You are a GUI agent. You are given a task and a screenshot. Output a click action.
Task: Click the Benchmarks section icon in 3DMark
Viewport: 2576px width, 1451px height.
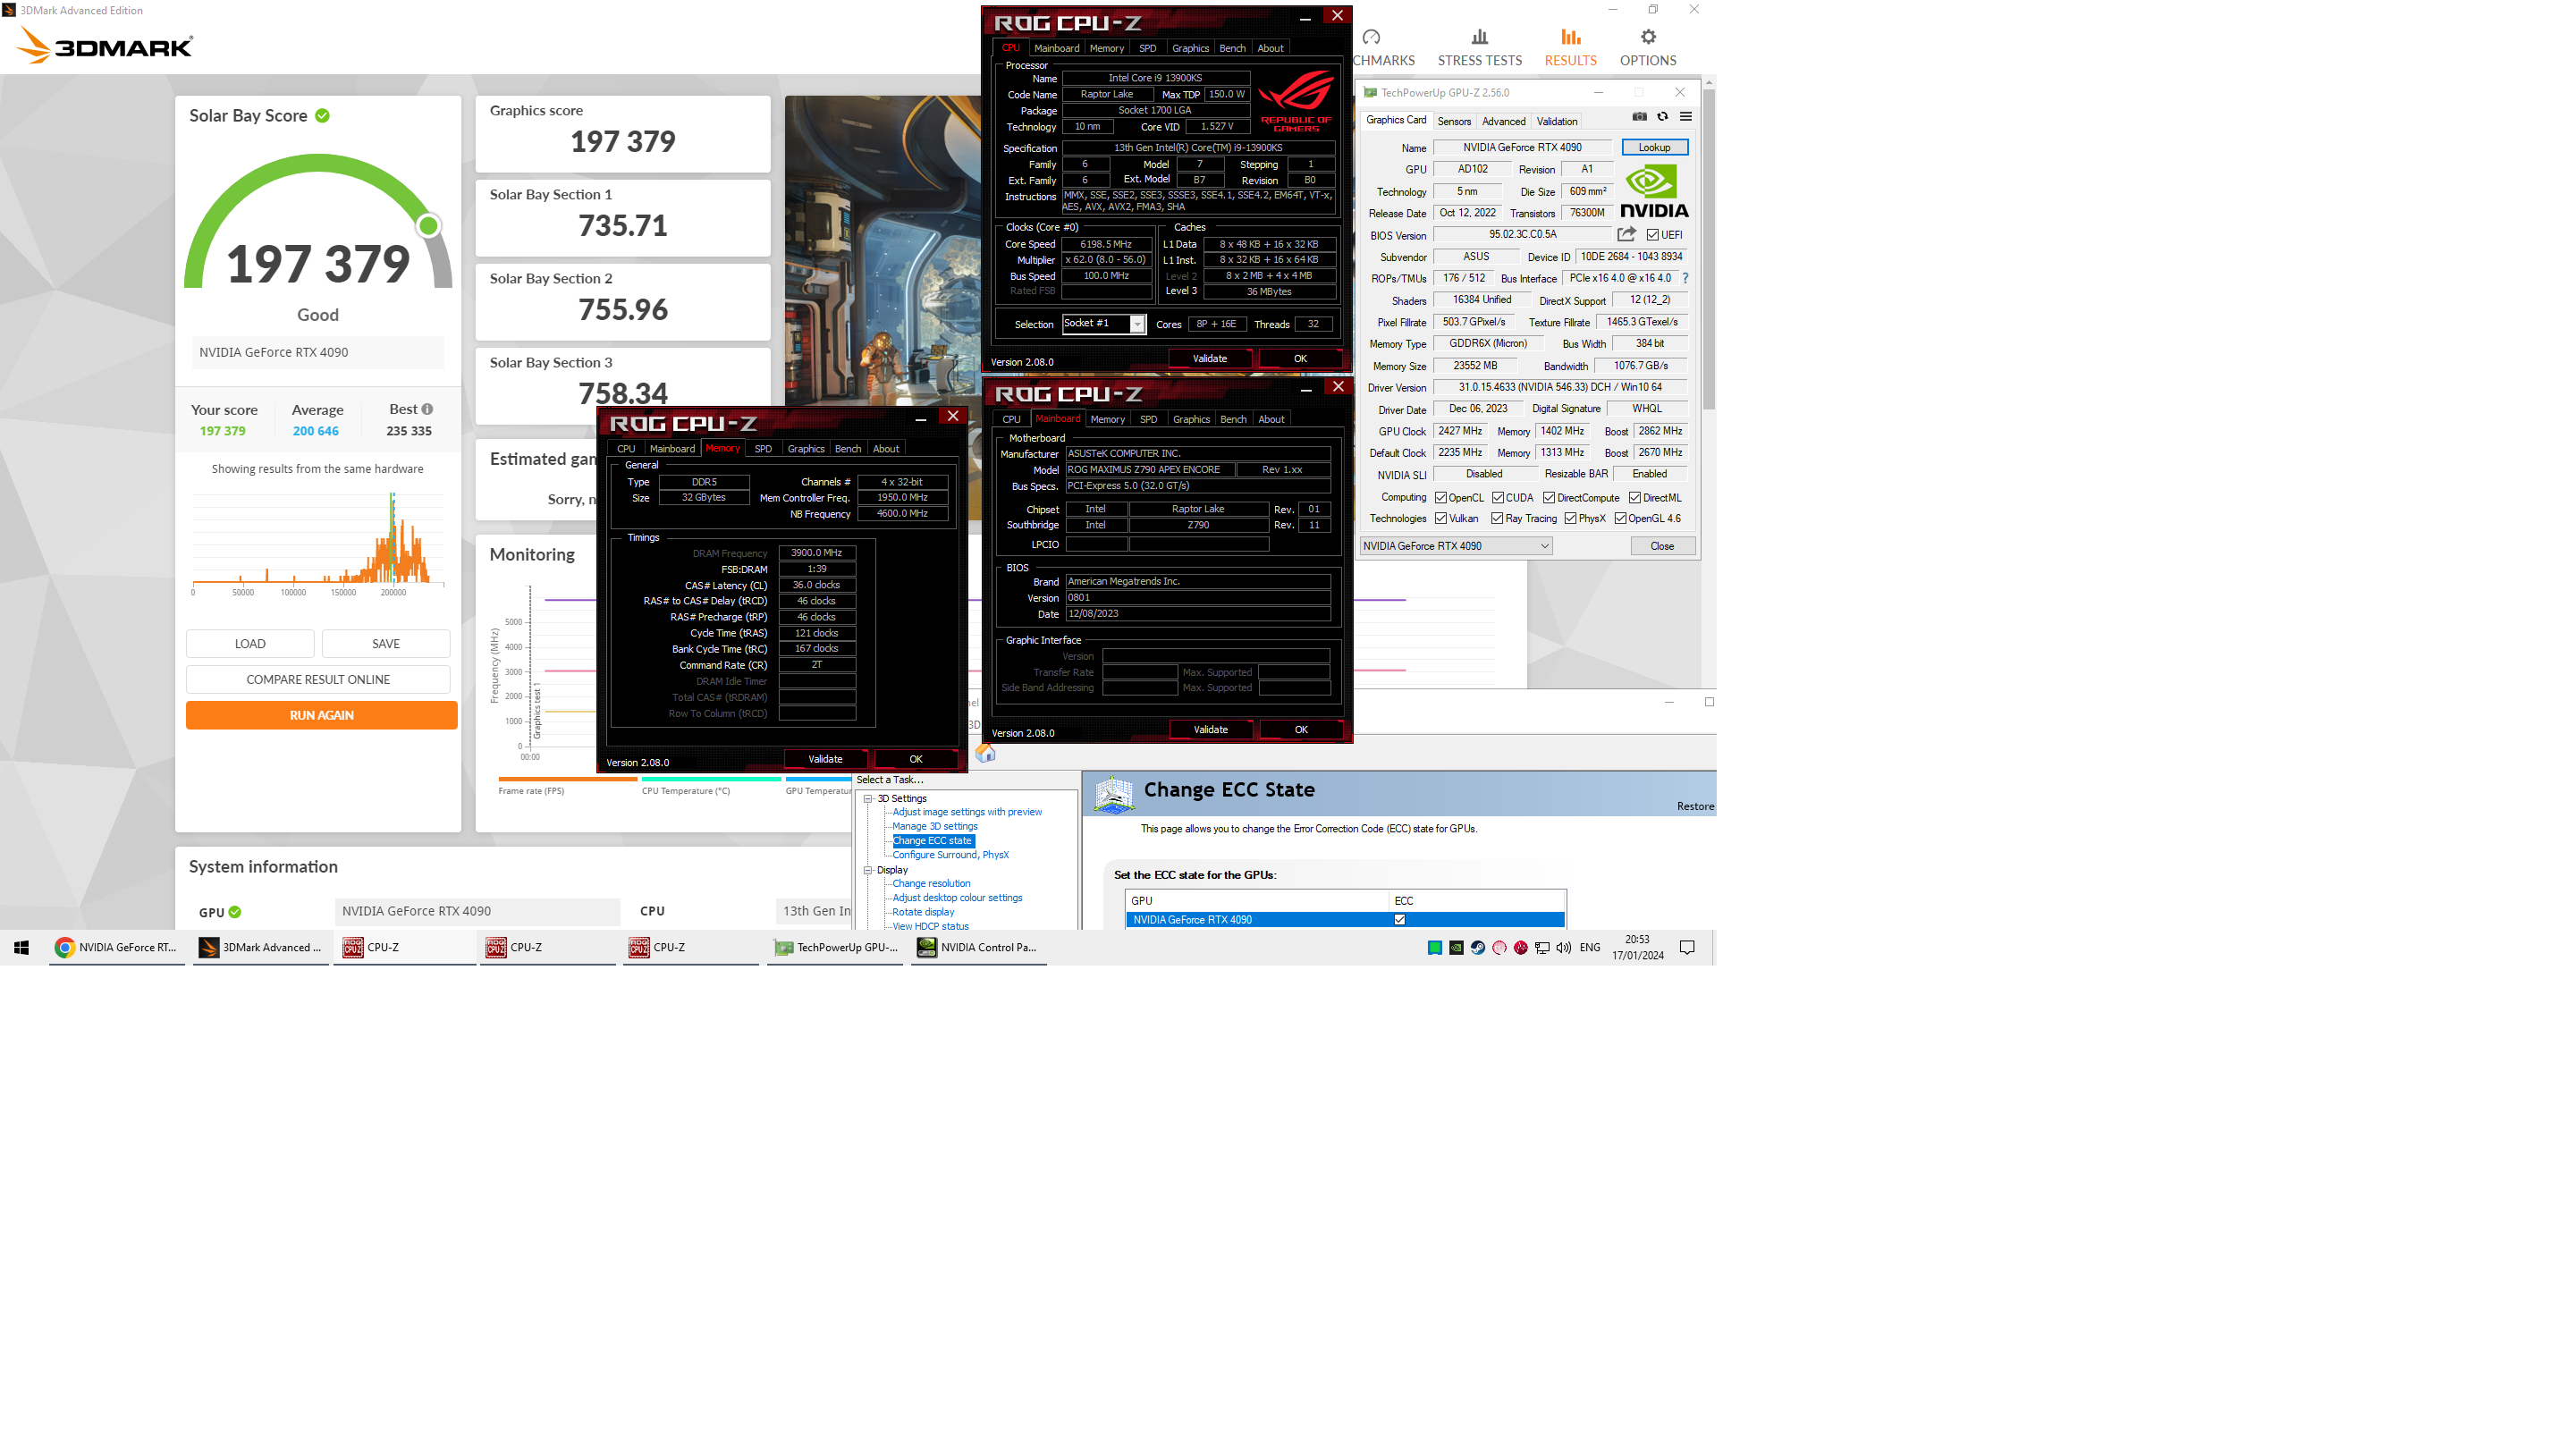[1371, 37]
